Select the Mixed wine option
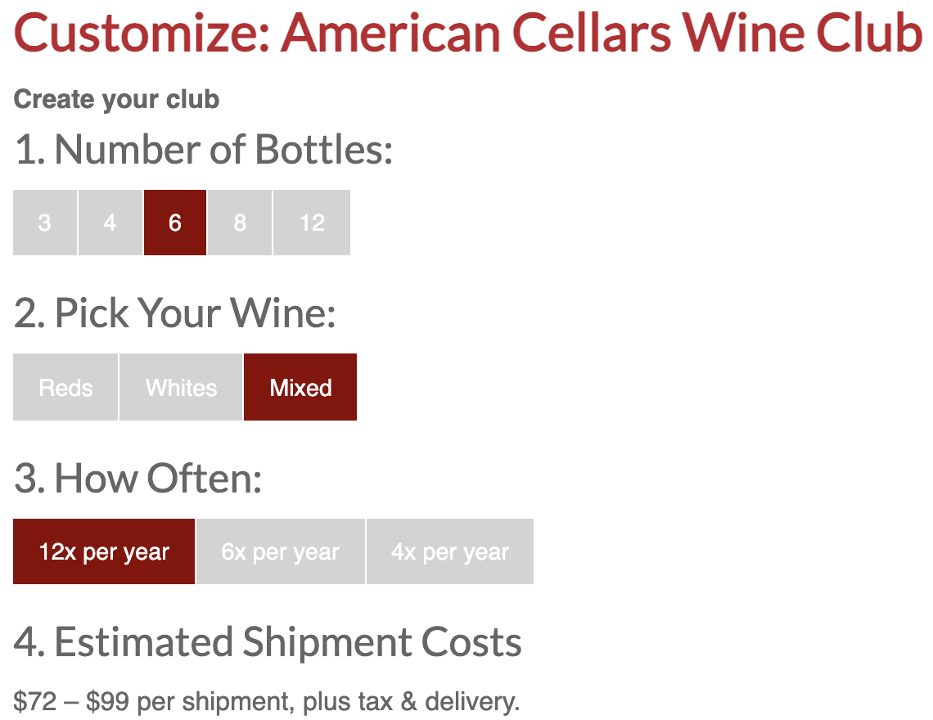This screenshot has height=720, width=933. click(300, 387)
